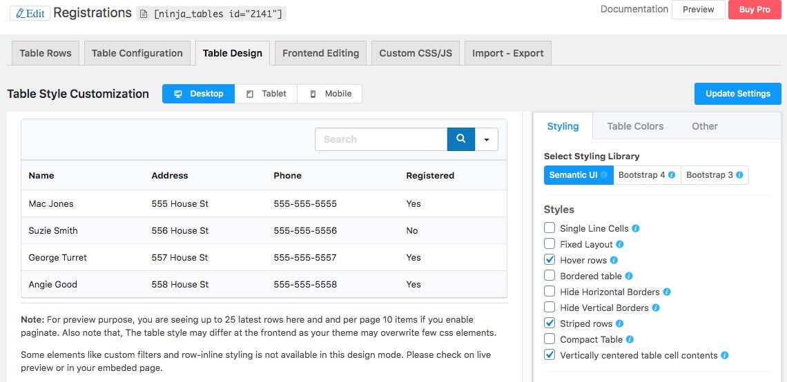Choose Semantic UI styling library

coord(579,175)
